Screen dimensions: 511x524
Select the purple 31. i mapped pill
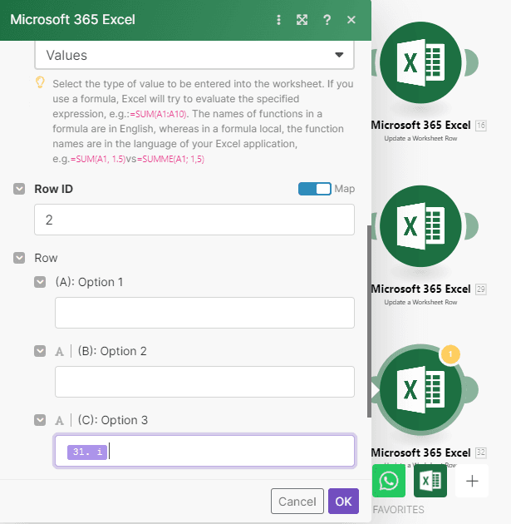click(87, 452)
